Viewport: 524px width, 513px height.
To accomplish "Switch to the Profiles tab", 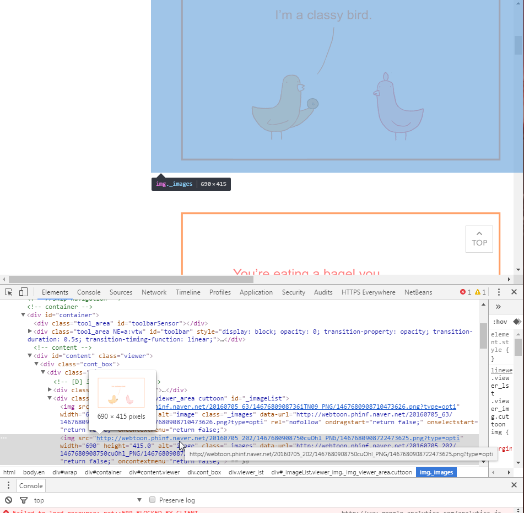I will click(x=220, y=292).
